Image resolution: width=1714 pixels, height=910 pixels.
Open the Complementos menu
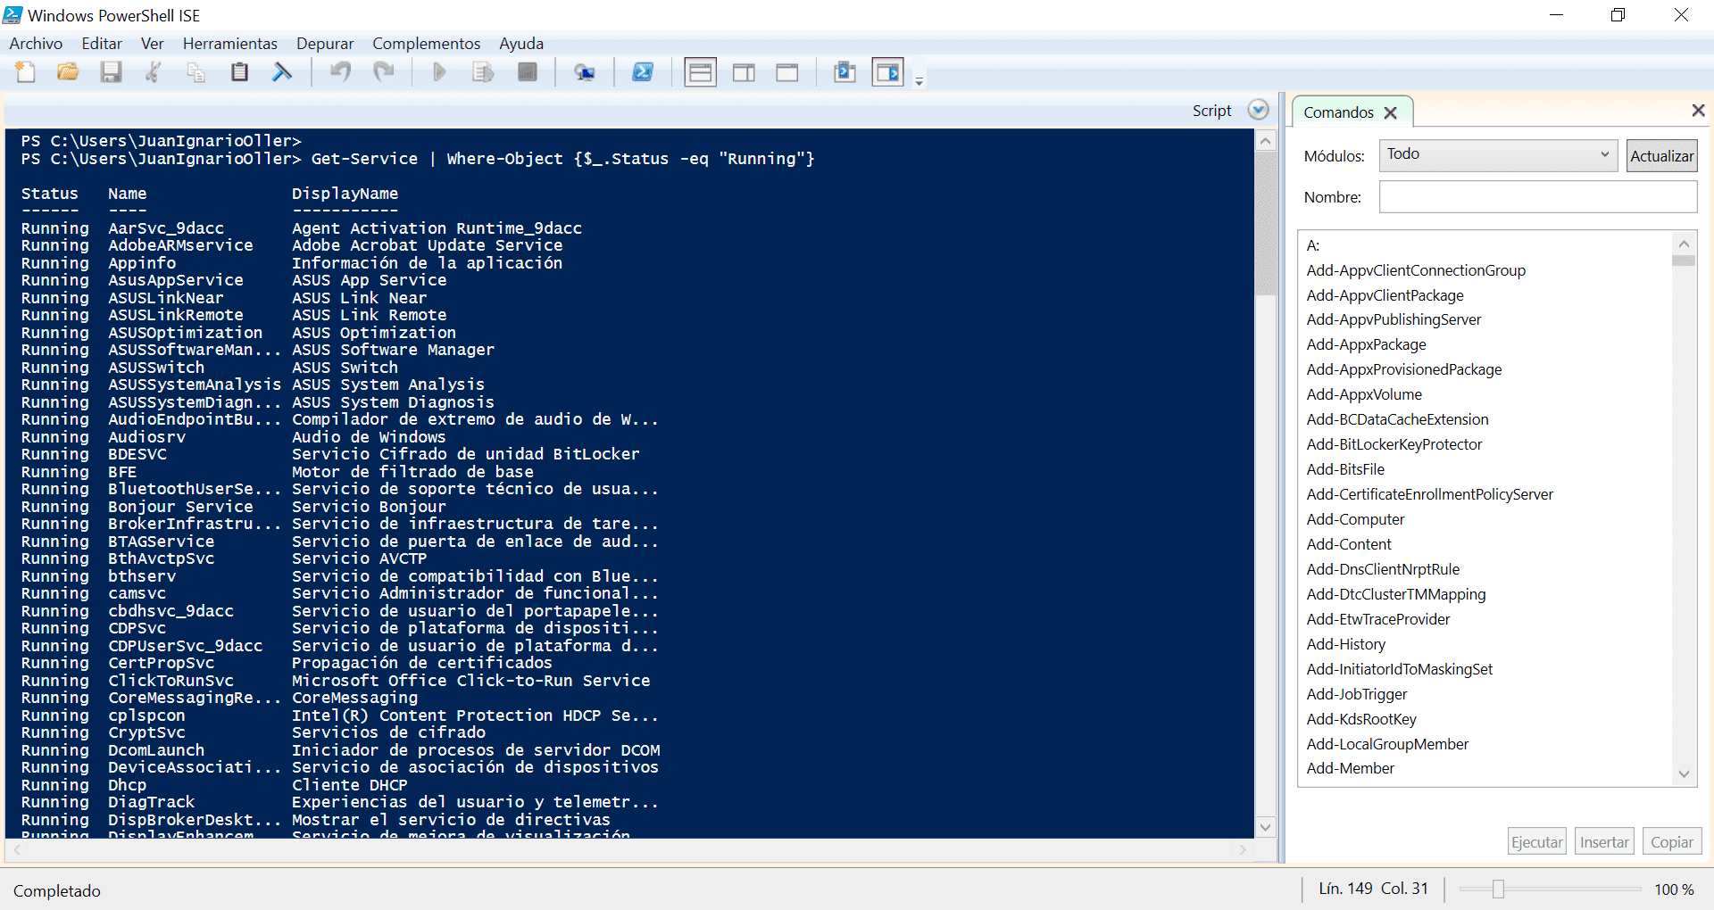pos(426,44)
